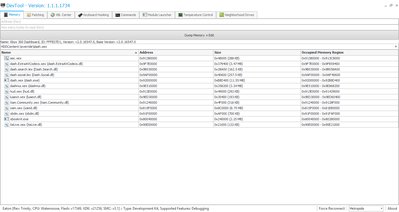Screen dimensions: 399x212
Task: Click the xbdm.xex file icon
Action: pos(6,114)
